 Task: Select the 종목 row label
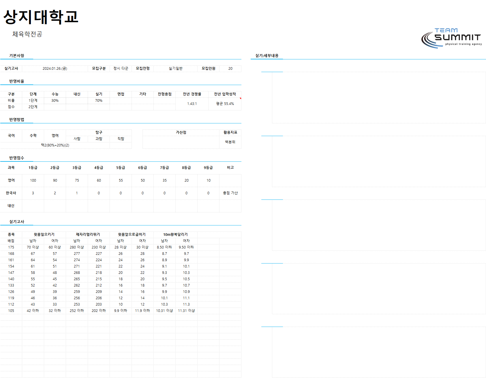[x=11, y=235]
